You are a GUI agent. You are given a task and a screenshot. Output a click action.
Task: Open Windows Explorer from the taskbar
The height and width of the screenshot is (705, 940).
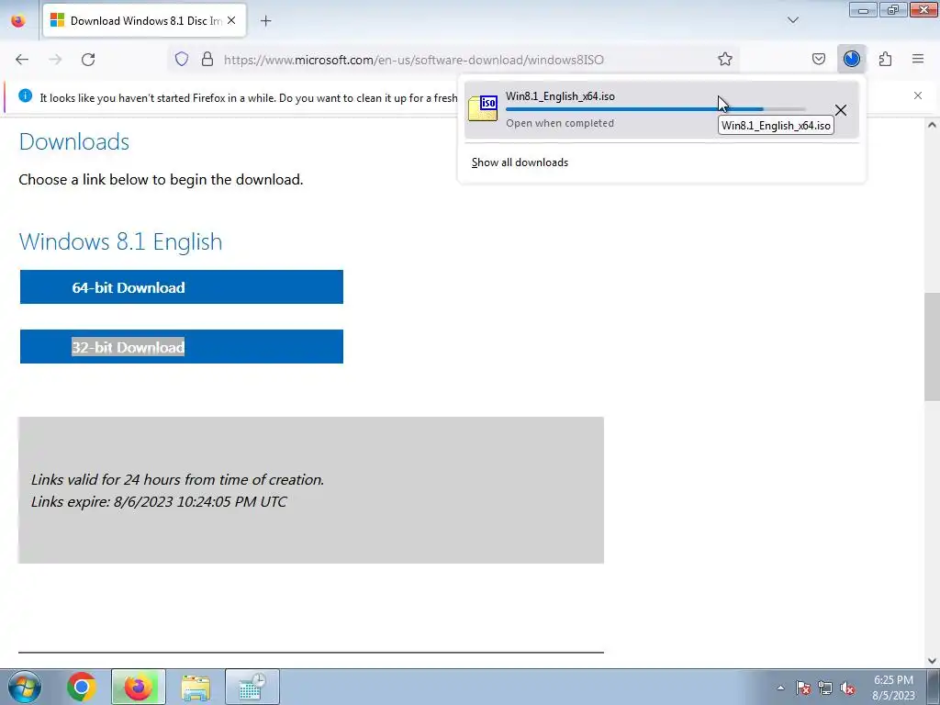(196, 687)
